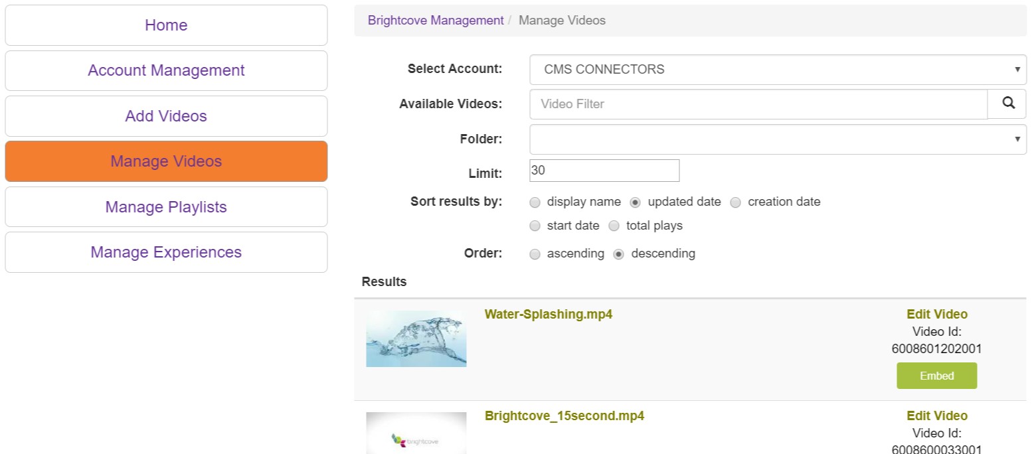The width and height of the screenshot is (1034, 454).
Task: Select the display name sort option
Action: tap(535, 202)
